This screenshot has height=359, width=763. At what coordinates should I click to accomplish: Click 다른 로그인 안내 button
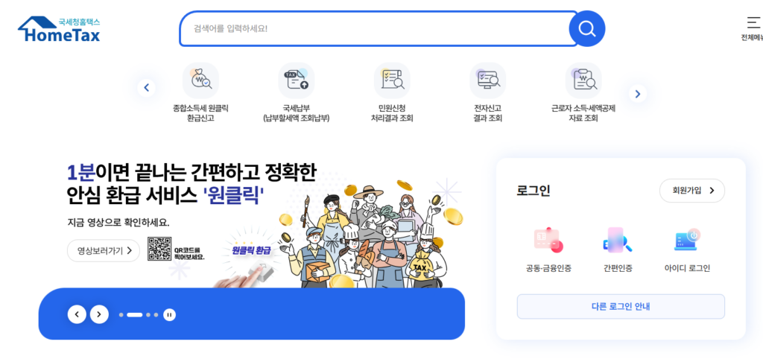click(621, 306)
